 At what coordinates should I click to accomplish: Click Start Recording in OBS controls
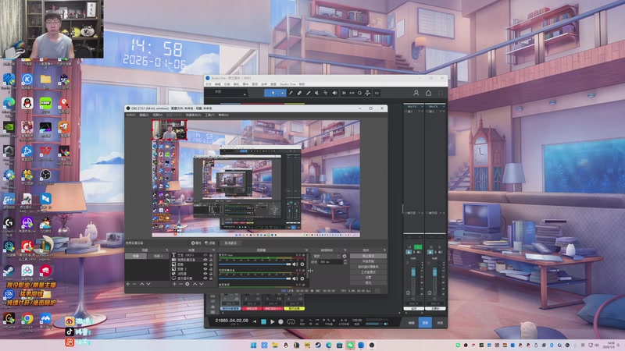tap(368, 261)
